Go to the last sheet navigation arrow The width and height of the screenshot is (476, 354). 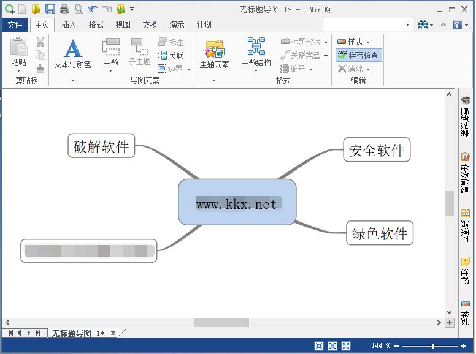pos(38,333)
